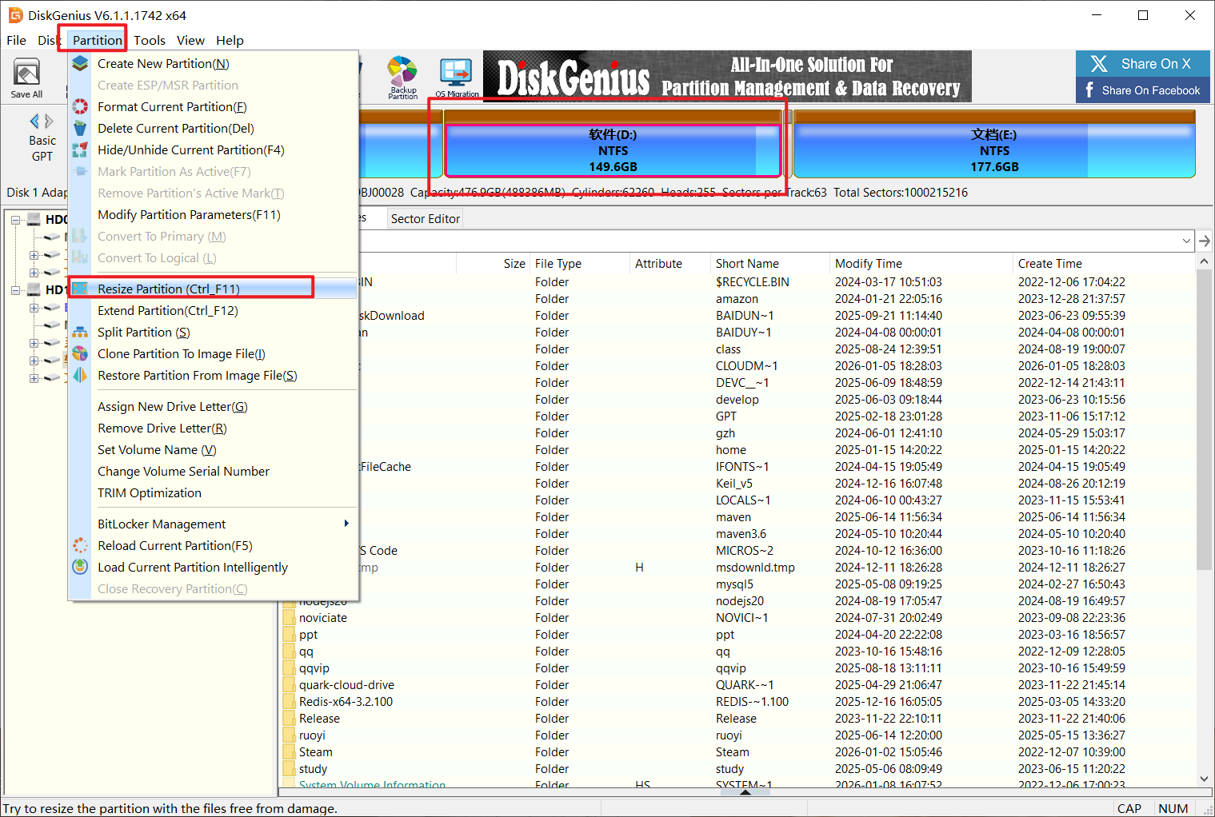1215x817 pixels.
Task: Click the Share On Facebook button
Action: pyautogui.click(x=1142, y=90)
